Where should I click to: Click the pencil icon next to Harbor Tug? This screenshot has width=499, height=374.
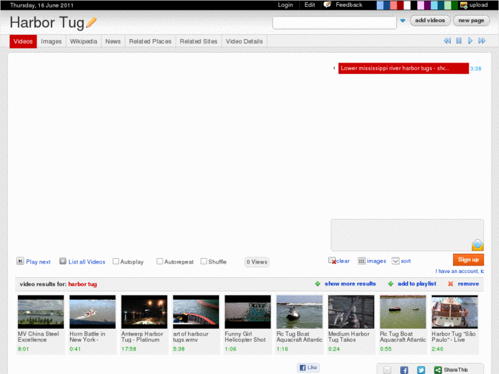pyautogui.click(x=91, y=22)
